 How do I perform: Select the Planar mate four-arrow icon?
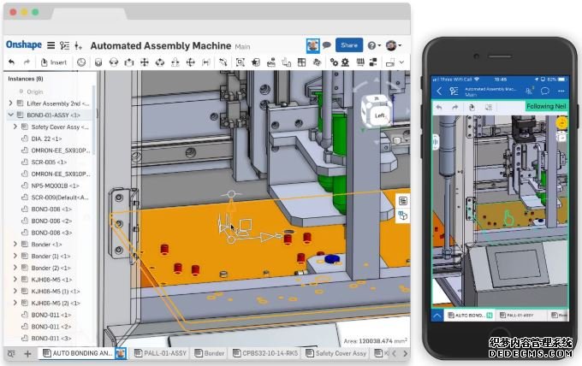(145, 62)
